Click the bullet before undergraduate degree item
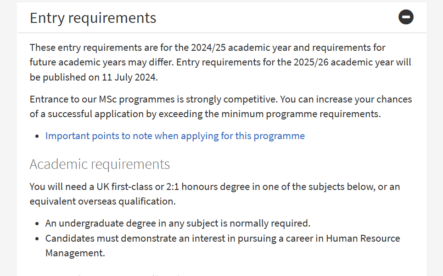This screenshot has height=276, width=443. (37, 224)
